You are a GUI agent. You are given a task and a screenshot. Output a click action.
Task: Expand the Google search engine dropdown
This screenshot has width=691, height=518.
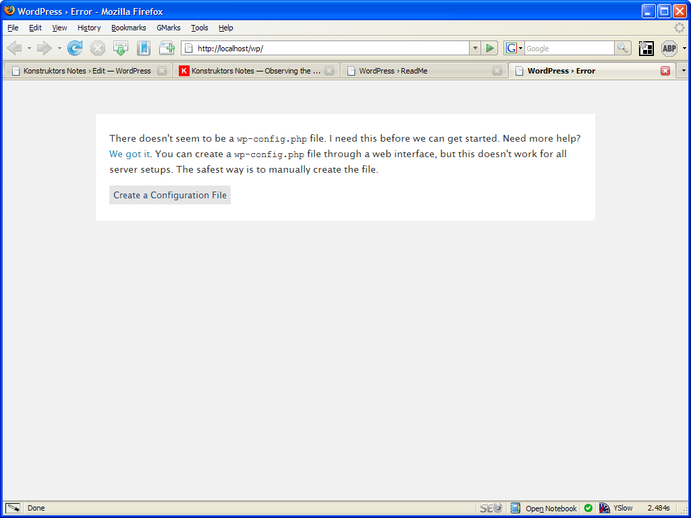(514, 48)
